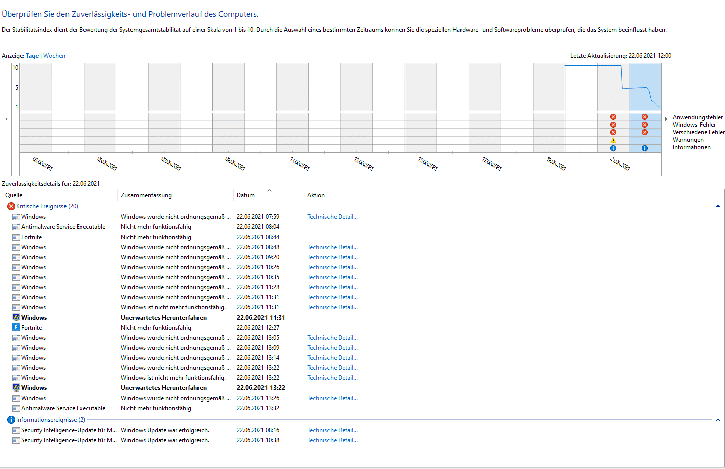The width and height of the screenshot is (725, 469).
Task: Click the red Kritische Ereignisse group icon
Action: pyautogui.click(x=11, y=206)
